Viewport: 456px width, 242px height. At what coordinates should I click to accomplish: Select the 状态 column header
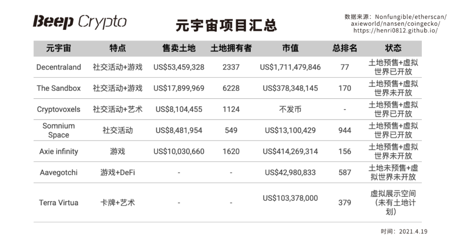[x=393, y=48]
